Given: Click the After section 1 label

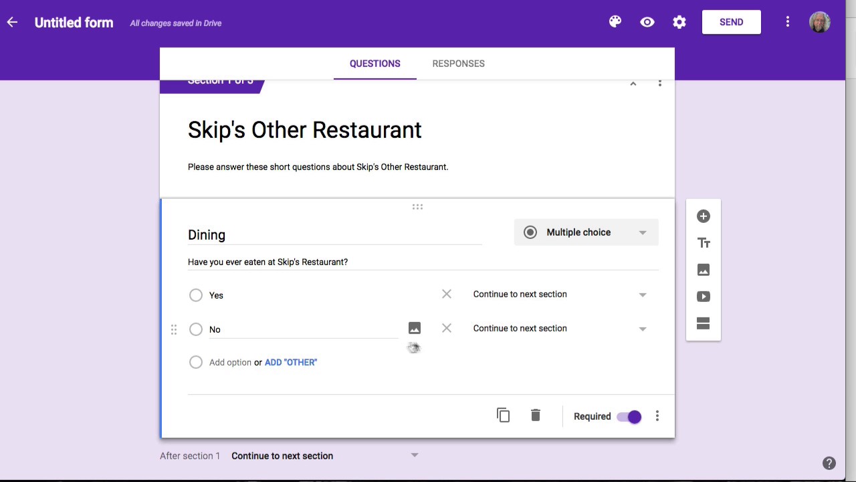Looking at the screenshot, I should 190,456.
